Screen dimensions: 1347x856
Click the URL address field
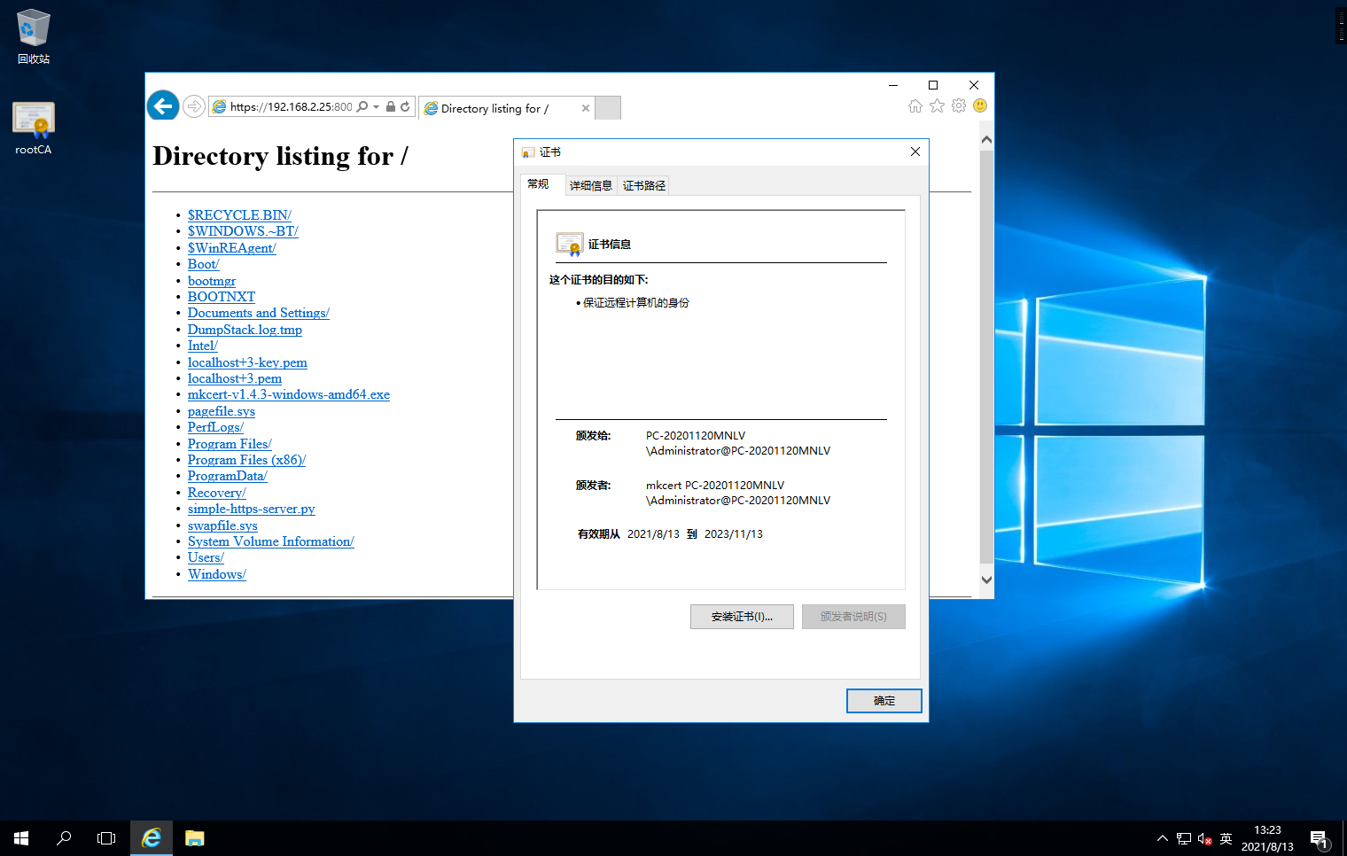point(291,106)
